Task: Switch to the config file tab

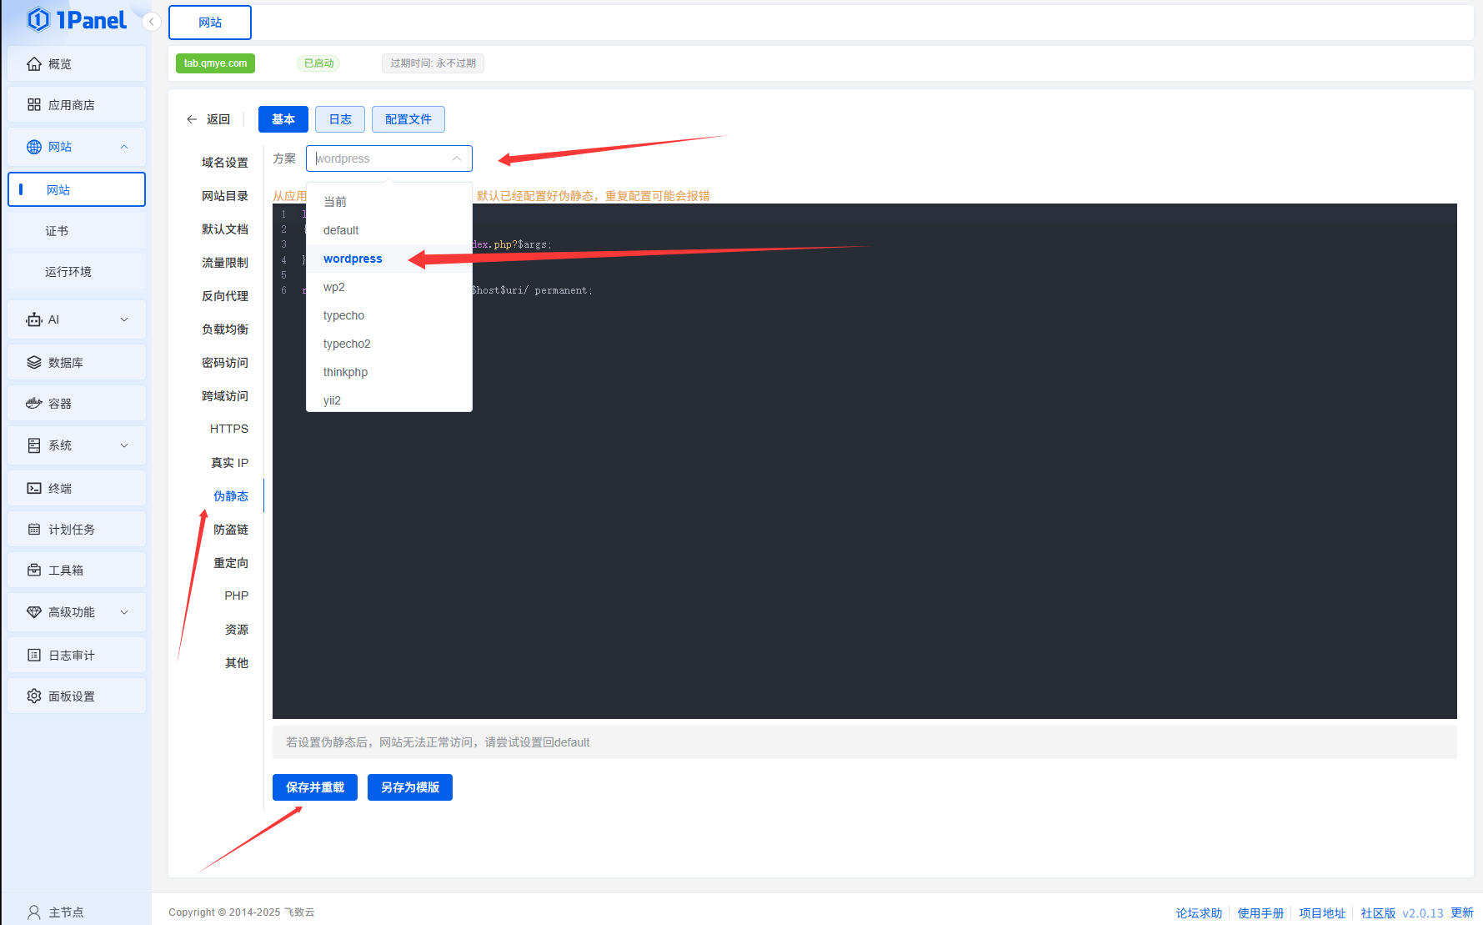Action: pos(408,119)
